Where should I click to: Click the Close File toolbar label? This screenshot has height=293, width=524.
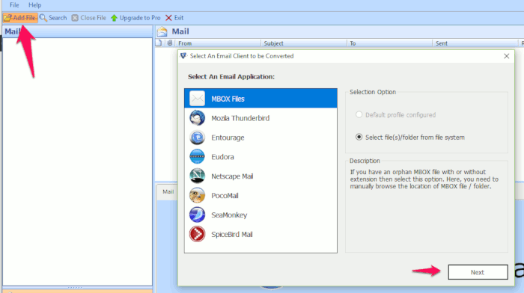coord(94,18)
